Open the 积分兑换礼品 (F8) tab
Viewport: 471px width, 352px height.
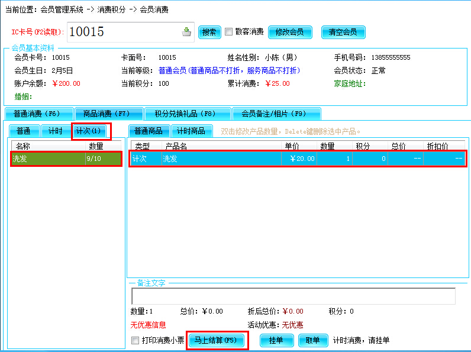(185, 114)
